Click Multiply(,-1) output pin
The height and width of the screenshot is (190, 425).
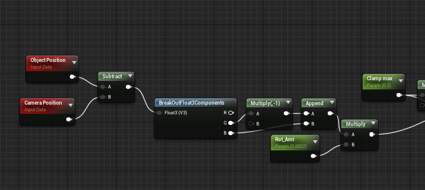pyautogui.click(x=286, y=113)
